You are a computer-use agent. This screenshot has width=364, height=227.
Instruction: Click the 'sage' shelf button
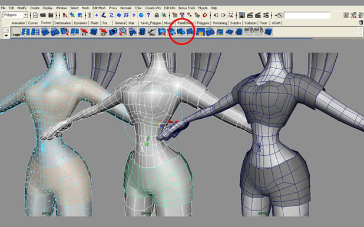coord(16,32)
